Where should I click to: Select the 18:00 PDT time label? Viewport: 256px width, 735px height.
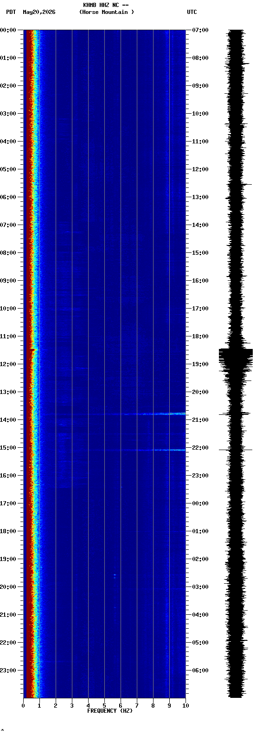point(8,531)
